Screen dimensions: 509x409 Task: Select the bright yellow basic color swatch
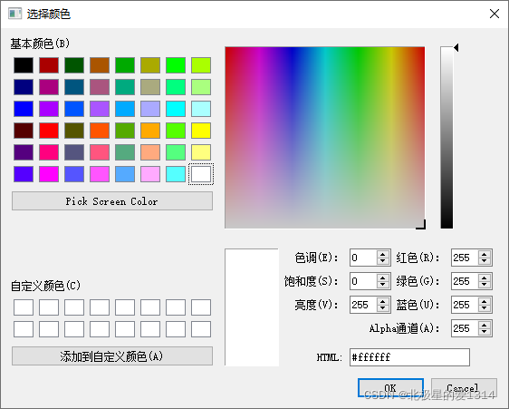tap(201, 131)
